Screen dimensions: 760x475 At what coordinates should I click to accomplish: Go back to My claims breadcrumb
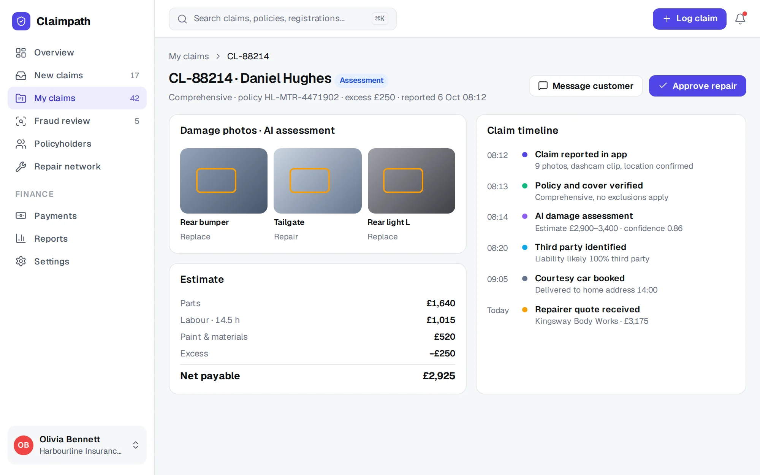[x=189, y=56]
